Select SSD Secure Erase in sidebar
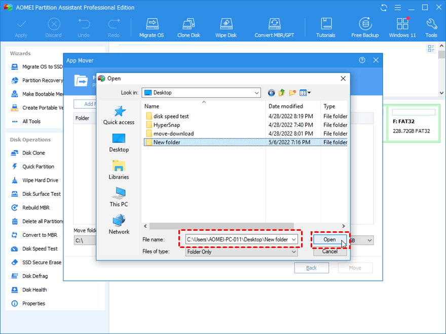The image size is (446, 334). click(x=36, y=262)
